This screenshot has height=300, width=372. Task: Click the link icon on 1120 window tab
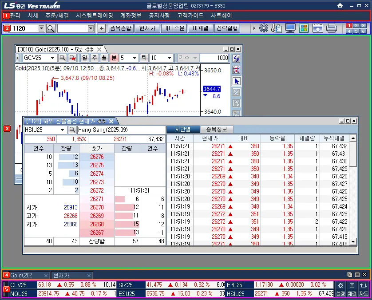(102, 122)
